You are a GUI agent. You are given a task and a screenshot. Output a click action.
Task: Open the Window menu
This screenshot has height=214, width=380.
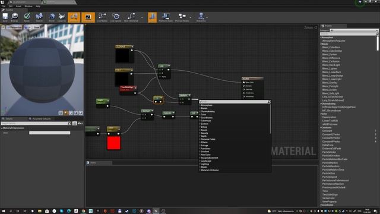(28, 6)
